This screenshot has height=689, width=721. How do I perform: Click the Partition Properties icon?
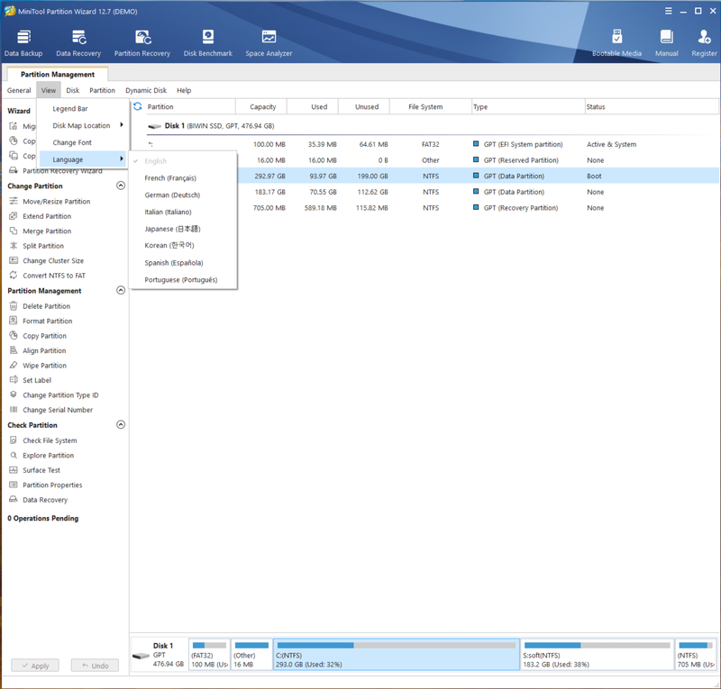[x=14, y=485]
